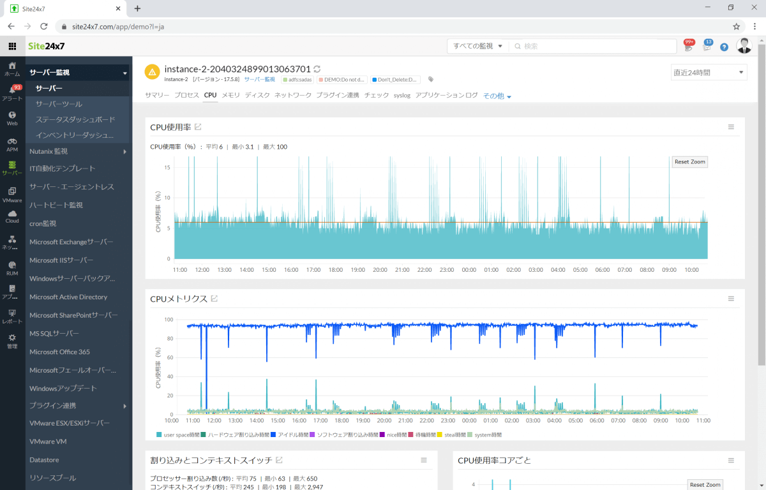Open アラート with the 93 badge
Screen dimensions: 766x490
[12, 93]
